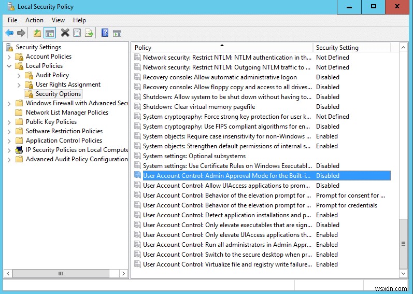Click policy icon for Shutdown: Clear virtual memory pagefile
The image size is (413, 294).
[137, 106]
